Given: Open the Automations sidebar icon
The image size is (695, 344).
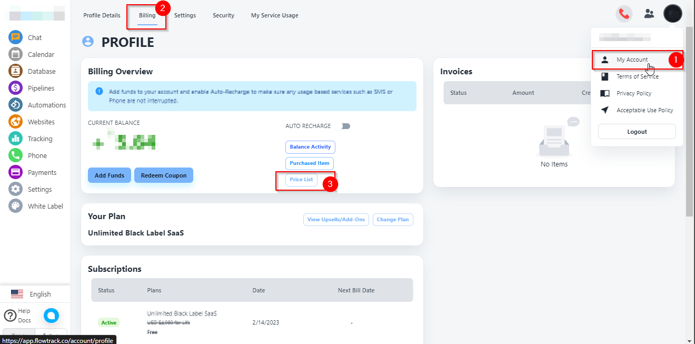Looking at the screenshot, I should click(x=16, y=105).
